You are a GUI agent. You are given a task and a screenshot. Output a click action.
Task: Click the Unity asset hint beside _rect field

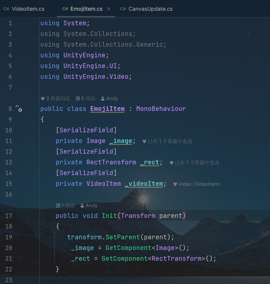pyautogui.click(x=195, y=162)
